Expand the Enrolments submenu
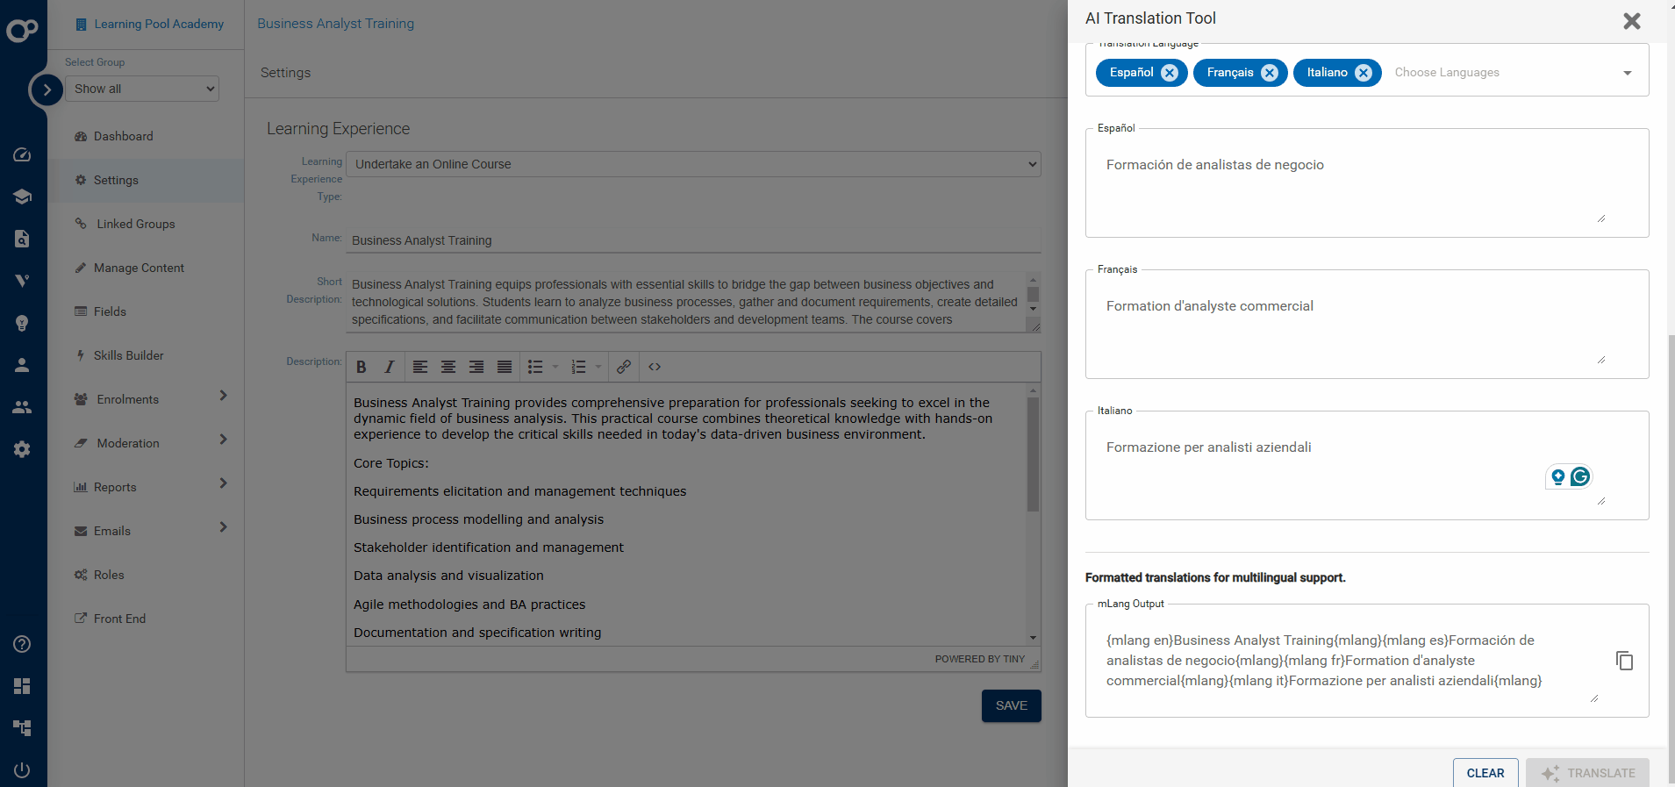1675x787 pixels. coord(223,396)
